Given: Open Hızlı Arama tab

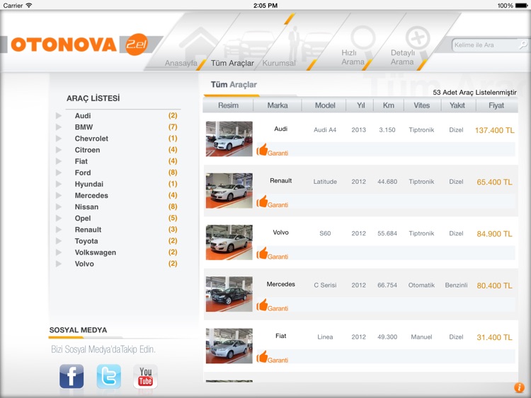Looking at the screenshot, I should [353, 57].
